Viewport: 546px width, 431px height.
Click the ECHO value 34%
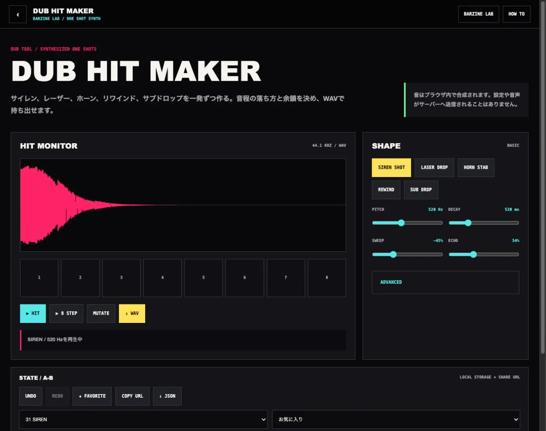[515, 241]
